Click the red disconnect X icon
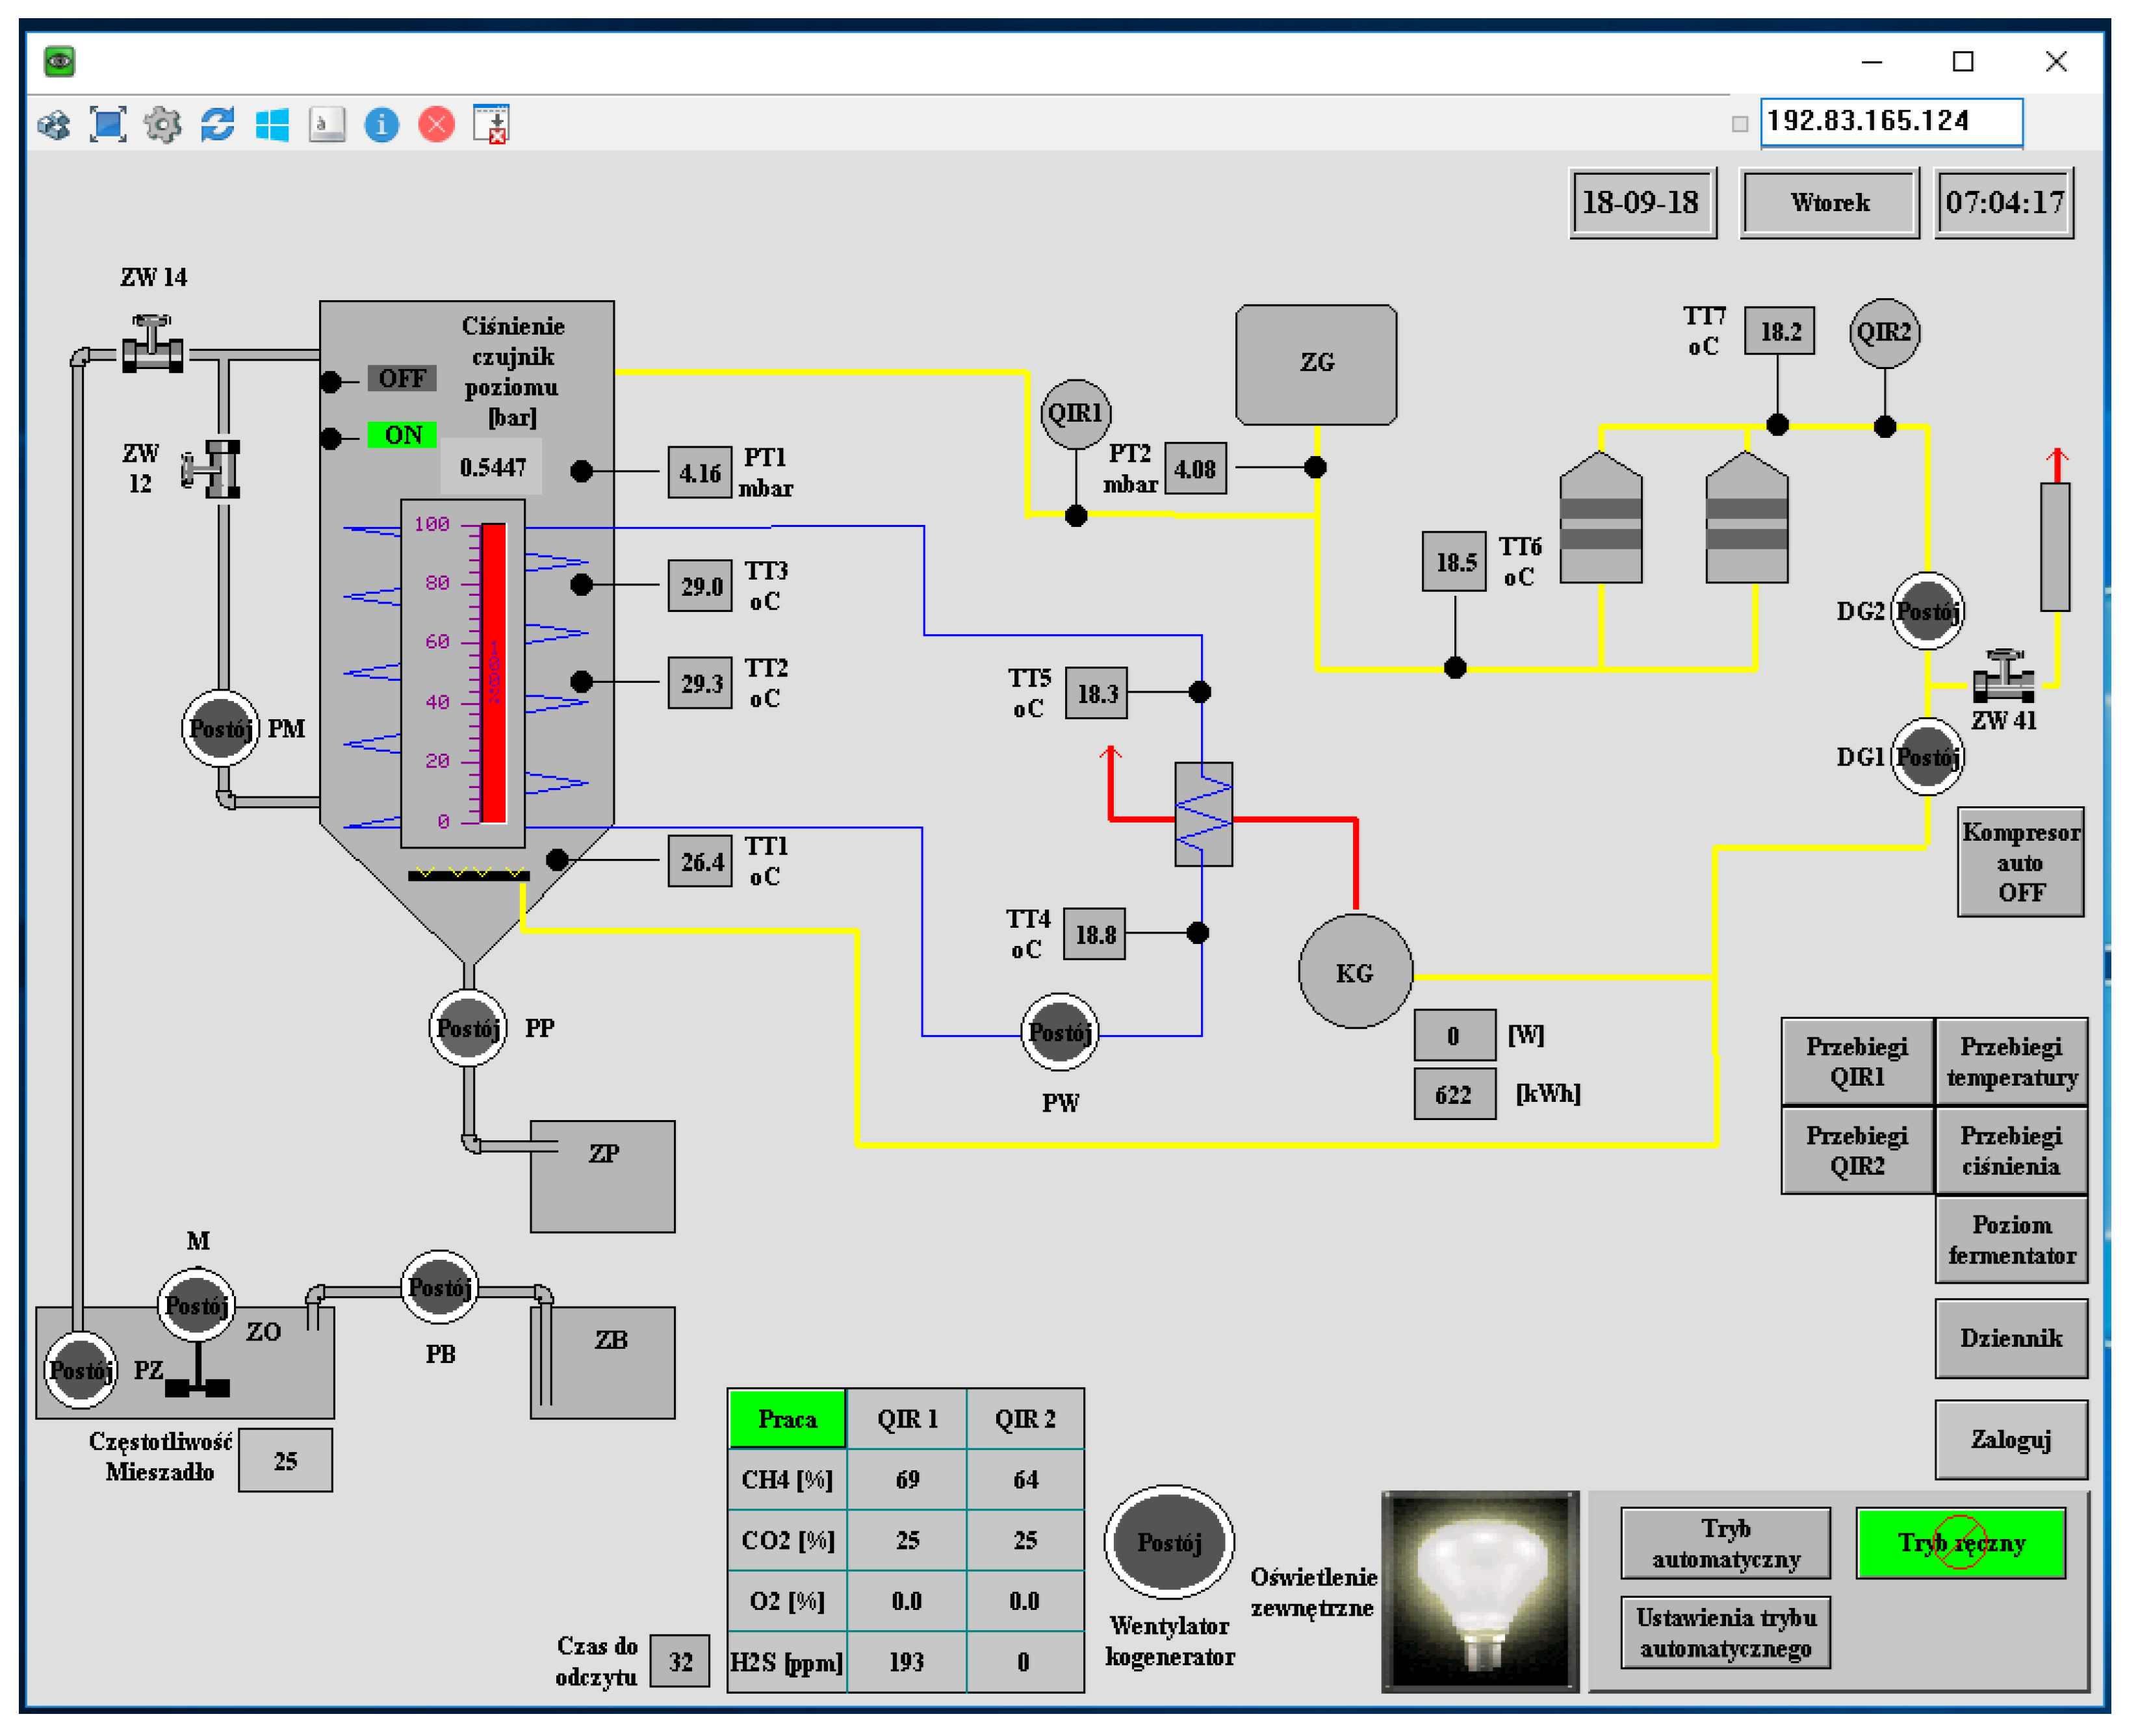 [x=436, y=124]
